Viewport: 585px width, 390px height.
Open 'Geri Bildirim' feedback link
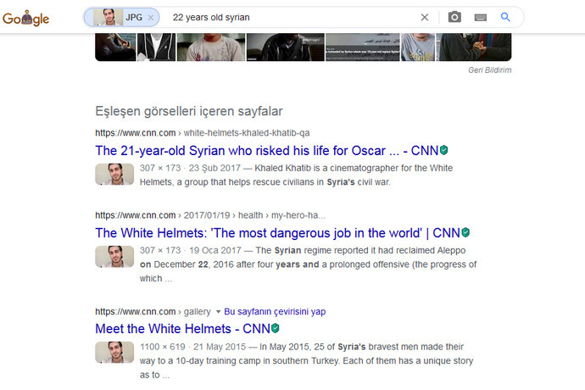pyautogui.click(x=489, y=70)
